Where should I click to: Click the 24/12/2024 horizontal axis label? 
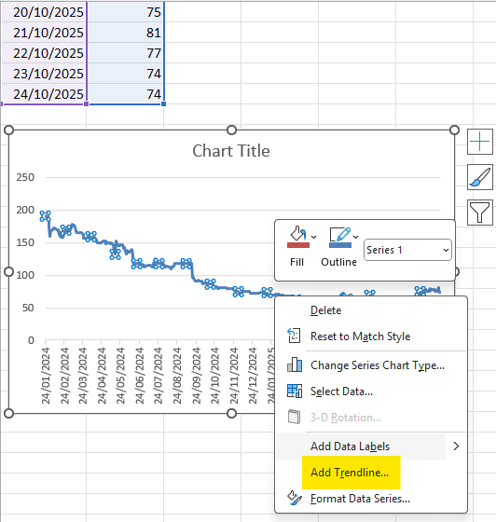(x=253, y=376)
